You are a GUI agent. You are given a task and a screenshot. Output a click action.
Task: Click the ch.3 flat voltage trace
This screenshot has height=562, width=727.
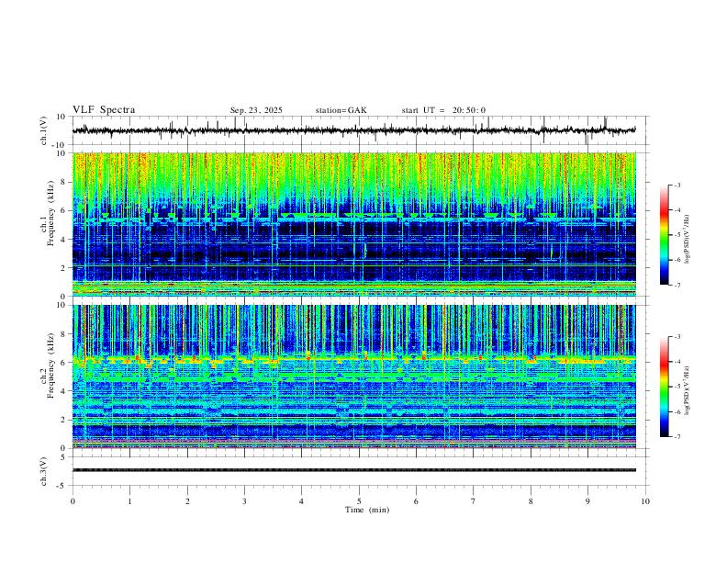(x=353, y=470)
